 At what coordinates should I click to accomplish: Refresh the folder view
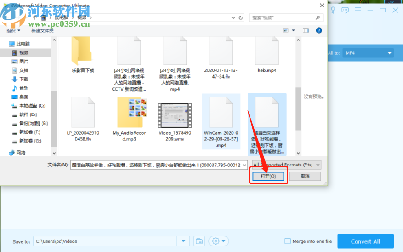pos(241,18)
